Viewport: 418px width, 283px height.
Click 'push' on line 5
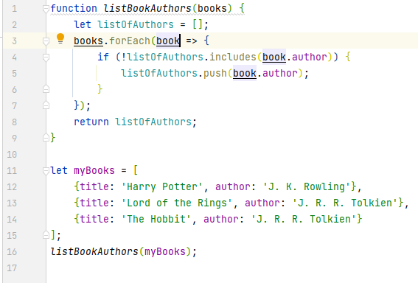[x=215, y=73]
